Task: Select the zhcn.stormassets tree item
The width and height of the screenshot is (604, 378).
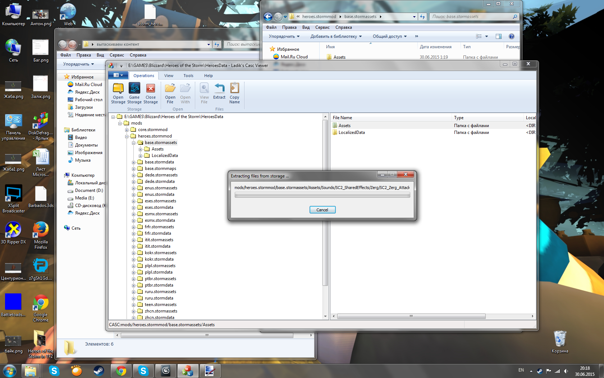Action: pos(161,311)
